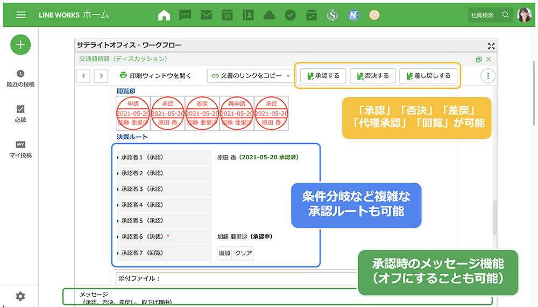Open the user profile avatar

point(524,15)
